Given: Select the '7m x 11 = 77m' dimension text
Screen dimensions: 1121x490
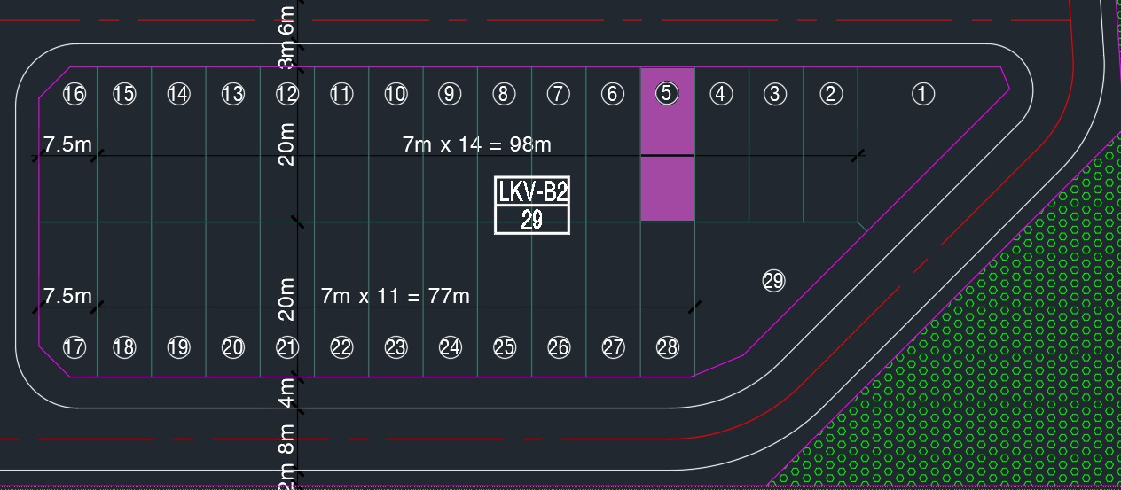Looking at the screenshot, I should point(396,295).
